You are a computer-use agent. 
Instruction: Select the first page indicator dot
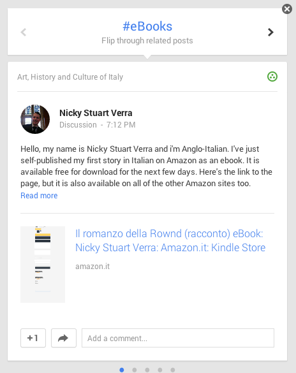[x=122, y=370]
